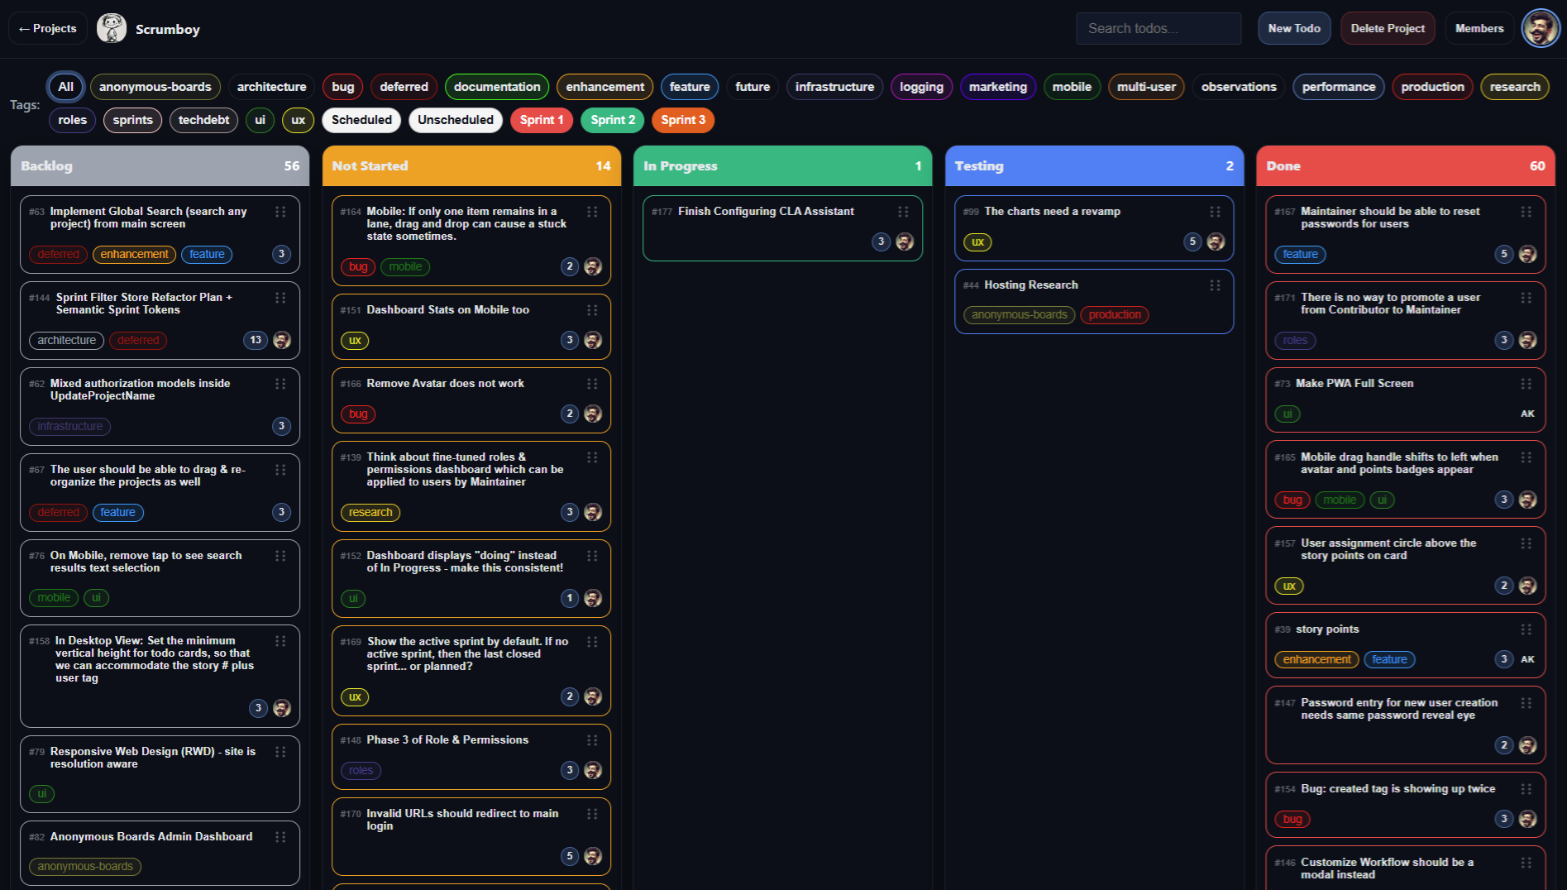Open the user profile avatar in header
The image size is (1567, 890).
coord(1540,28)
